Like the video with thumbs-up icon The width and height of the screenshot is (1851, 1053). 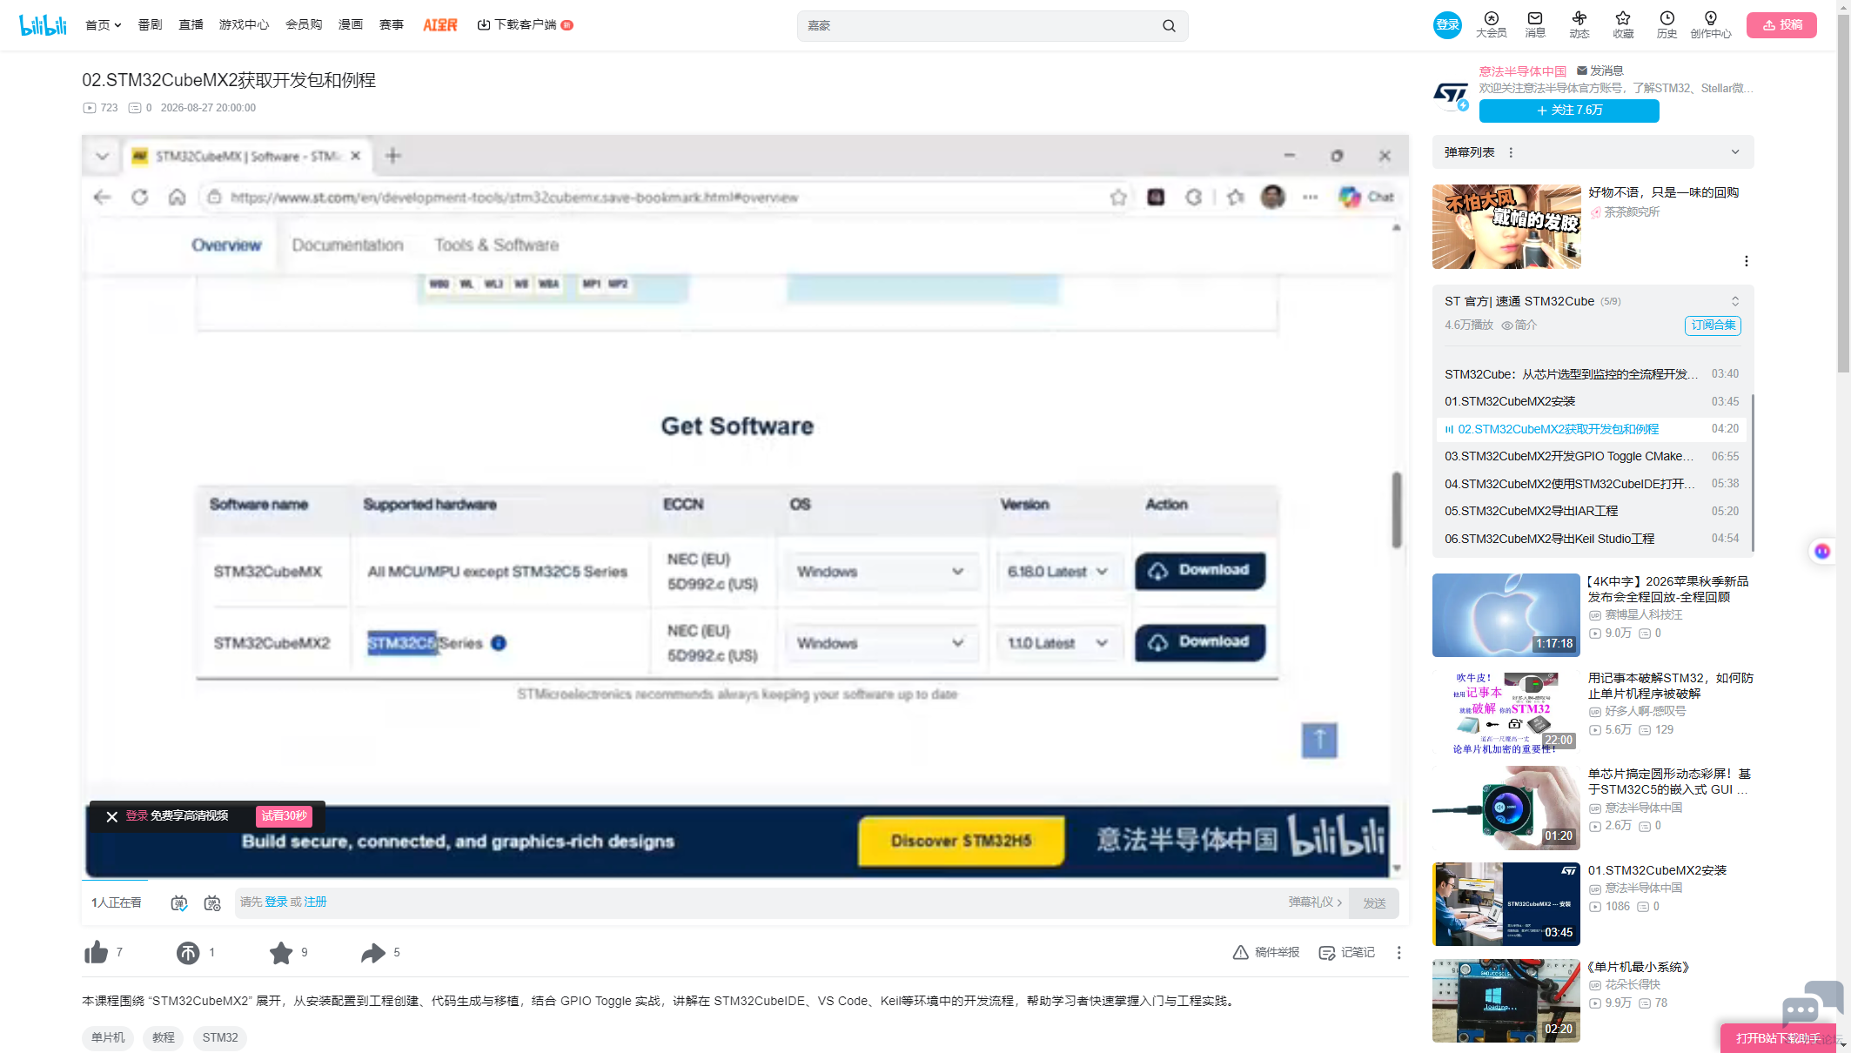tap(97, 953)
